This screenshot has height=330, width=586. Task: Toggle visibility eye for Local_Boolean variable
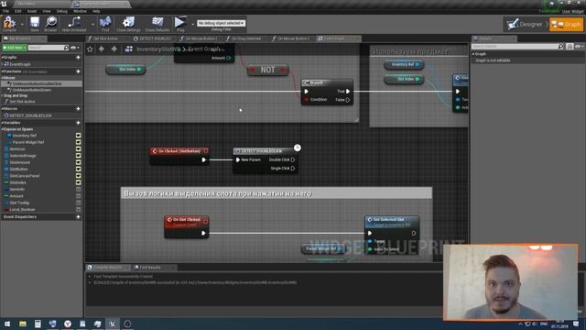(78, 210)
